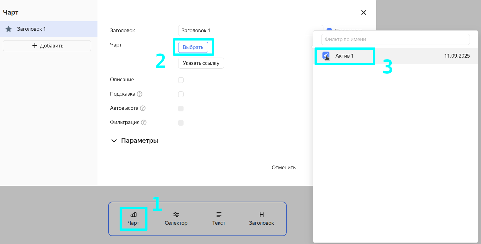Add a new tab with Добавить
This screenshot has height=244, width=481.
(x=47, y=46)
